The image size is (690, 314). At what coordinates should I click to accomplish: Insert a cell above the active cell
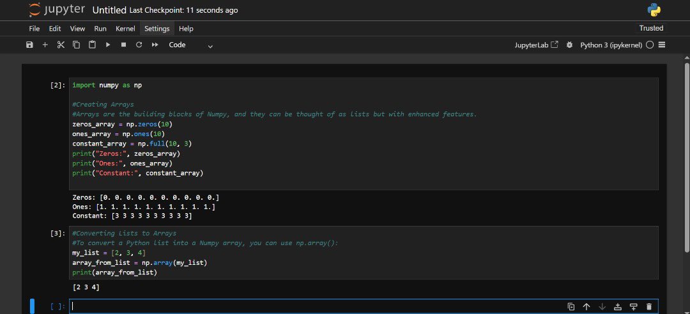click(x=617, y=306)
